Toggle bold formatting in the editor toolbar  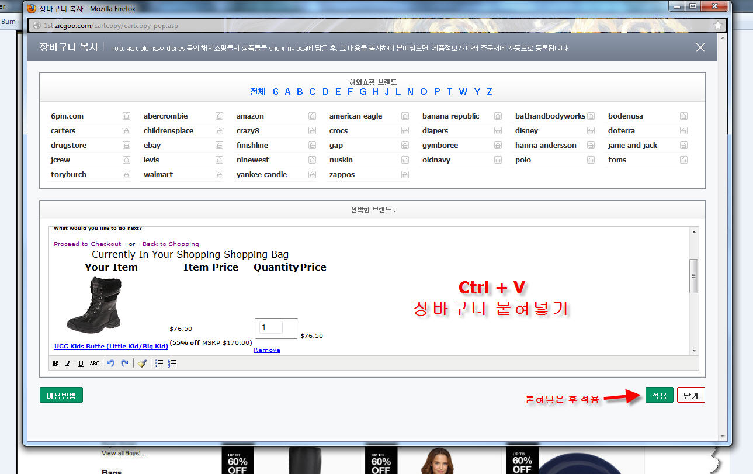[x=55, y=364]
